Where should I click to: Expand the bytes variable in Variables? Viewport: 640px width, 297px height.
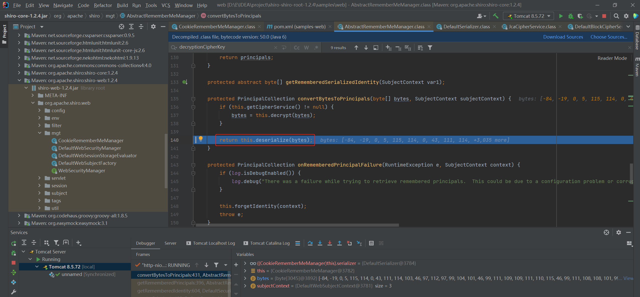245,278
